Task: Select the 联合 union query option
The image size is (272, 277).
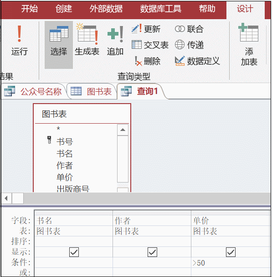Action: (x=189, y=29)
